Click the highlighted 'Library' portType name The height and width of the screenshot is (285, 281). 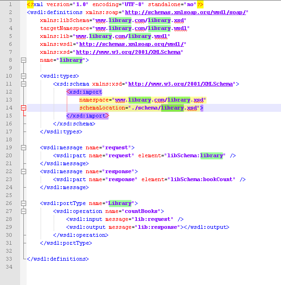click(x=120, y=204)
